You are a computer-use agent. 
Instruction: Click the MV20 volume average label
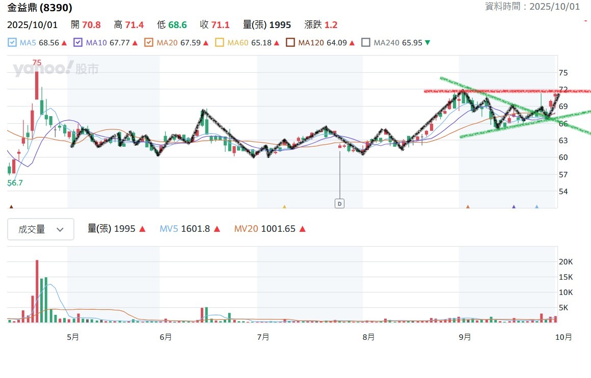point(246,229)
